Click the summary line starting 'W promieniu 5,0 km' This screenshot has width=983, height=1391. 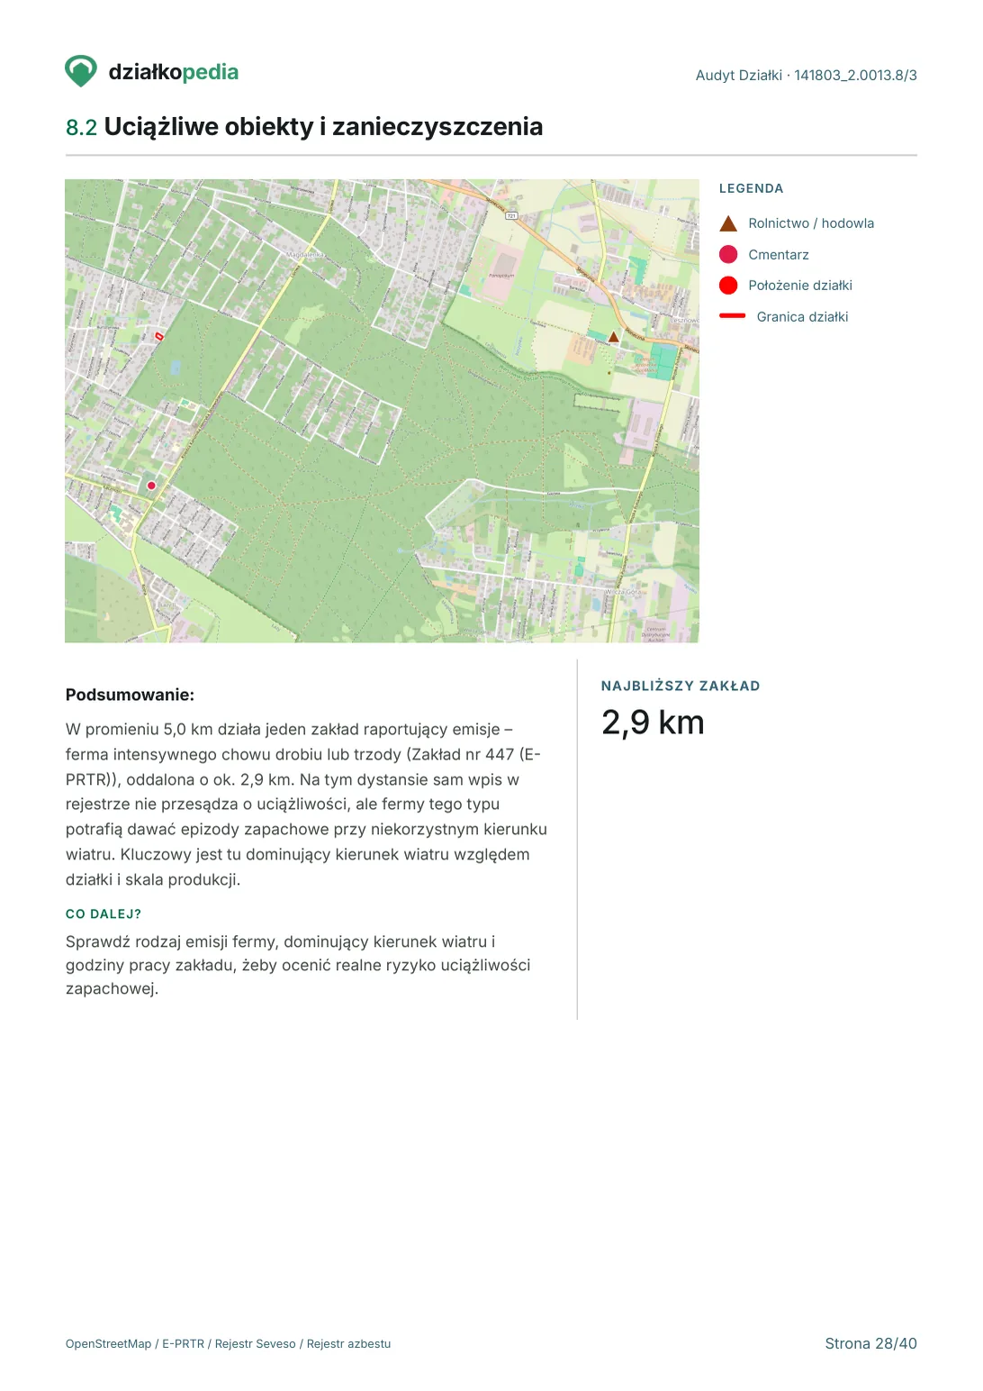(289, 730)
